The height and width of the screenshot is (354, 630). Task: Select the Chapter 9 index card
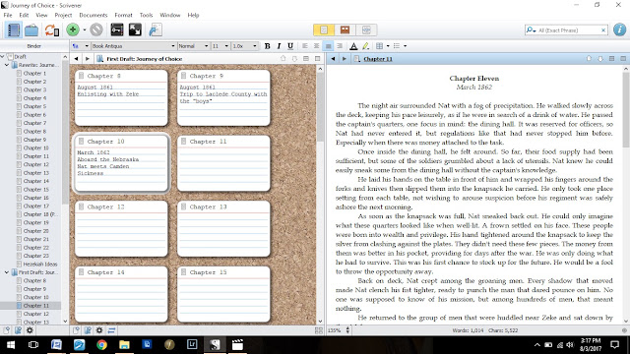point(223,98)
